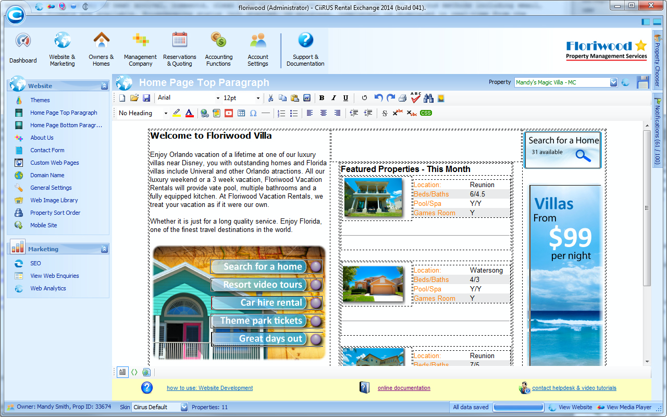Click the binoculars Find icon

429,98
